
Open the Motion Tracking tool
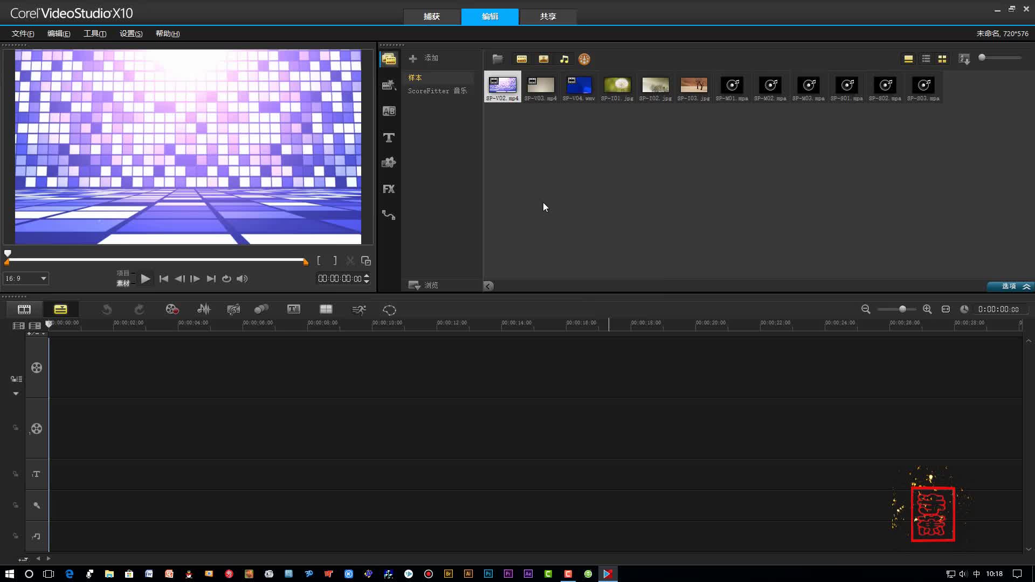261,309
